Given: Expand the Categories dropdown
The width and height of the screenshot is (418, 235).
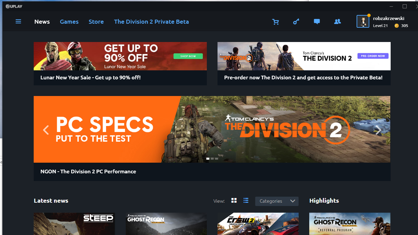Looking at the screenshot, I should coord(277,201).
